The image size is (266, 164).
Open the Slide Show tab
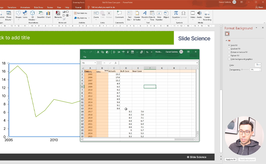[38, 7]
